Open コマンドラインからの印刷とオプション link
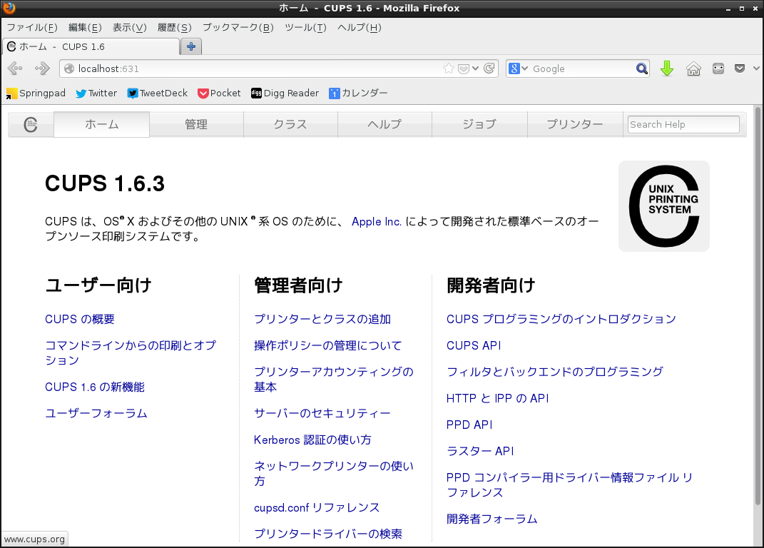Viewport: 764px width, 548px height. click(x=131, y=352)
